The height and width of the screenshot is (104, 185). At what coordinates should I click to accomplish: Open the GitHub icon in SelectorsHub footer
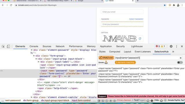coord(161,101)
